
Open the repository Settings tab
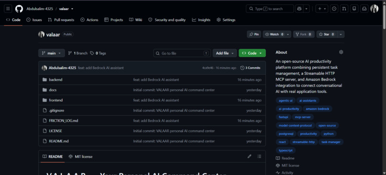[x=226, y=20]
